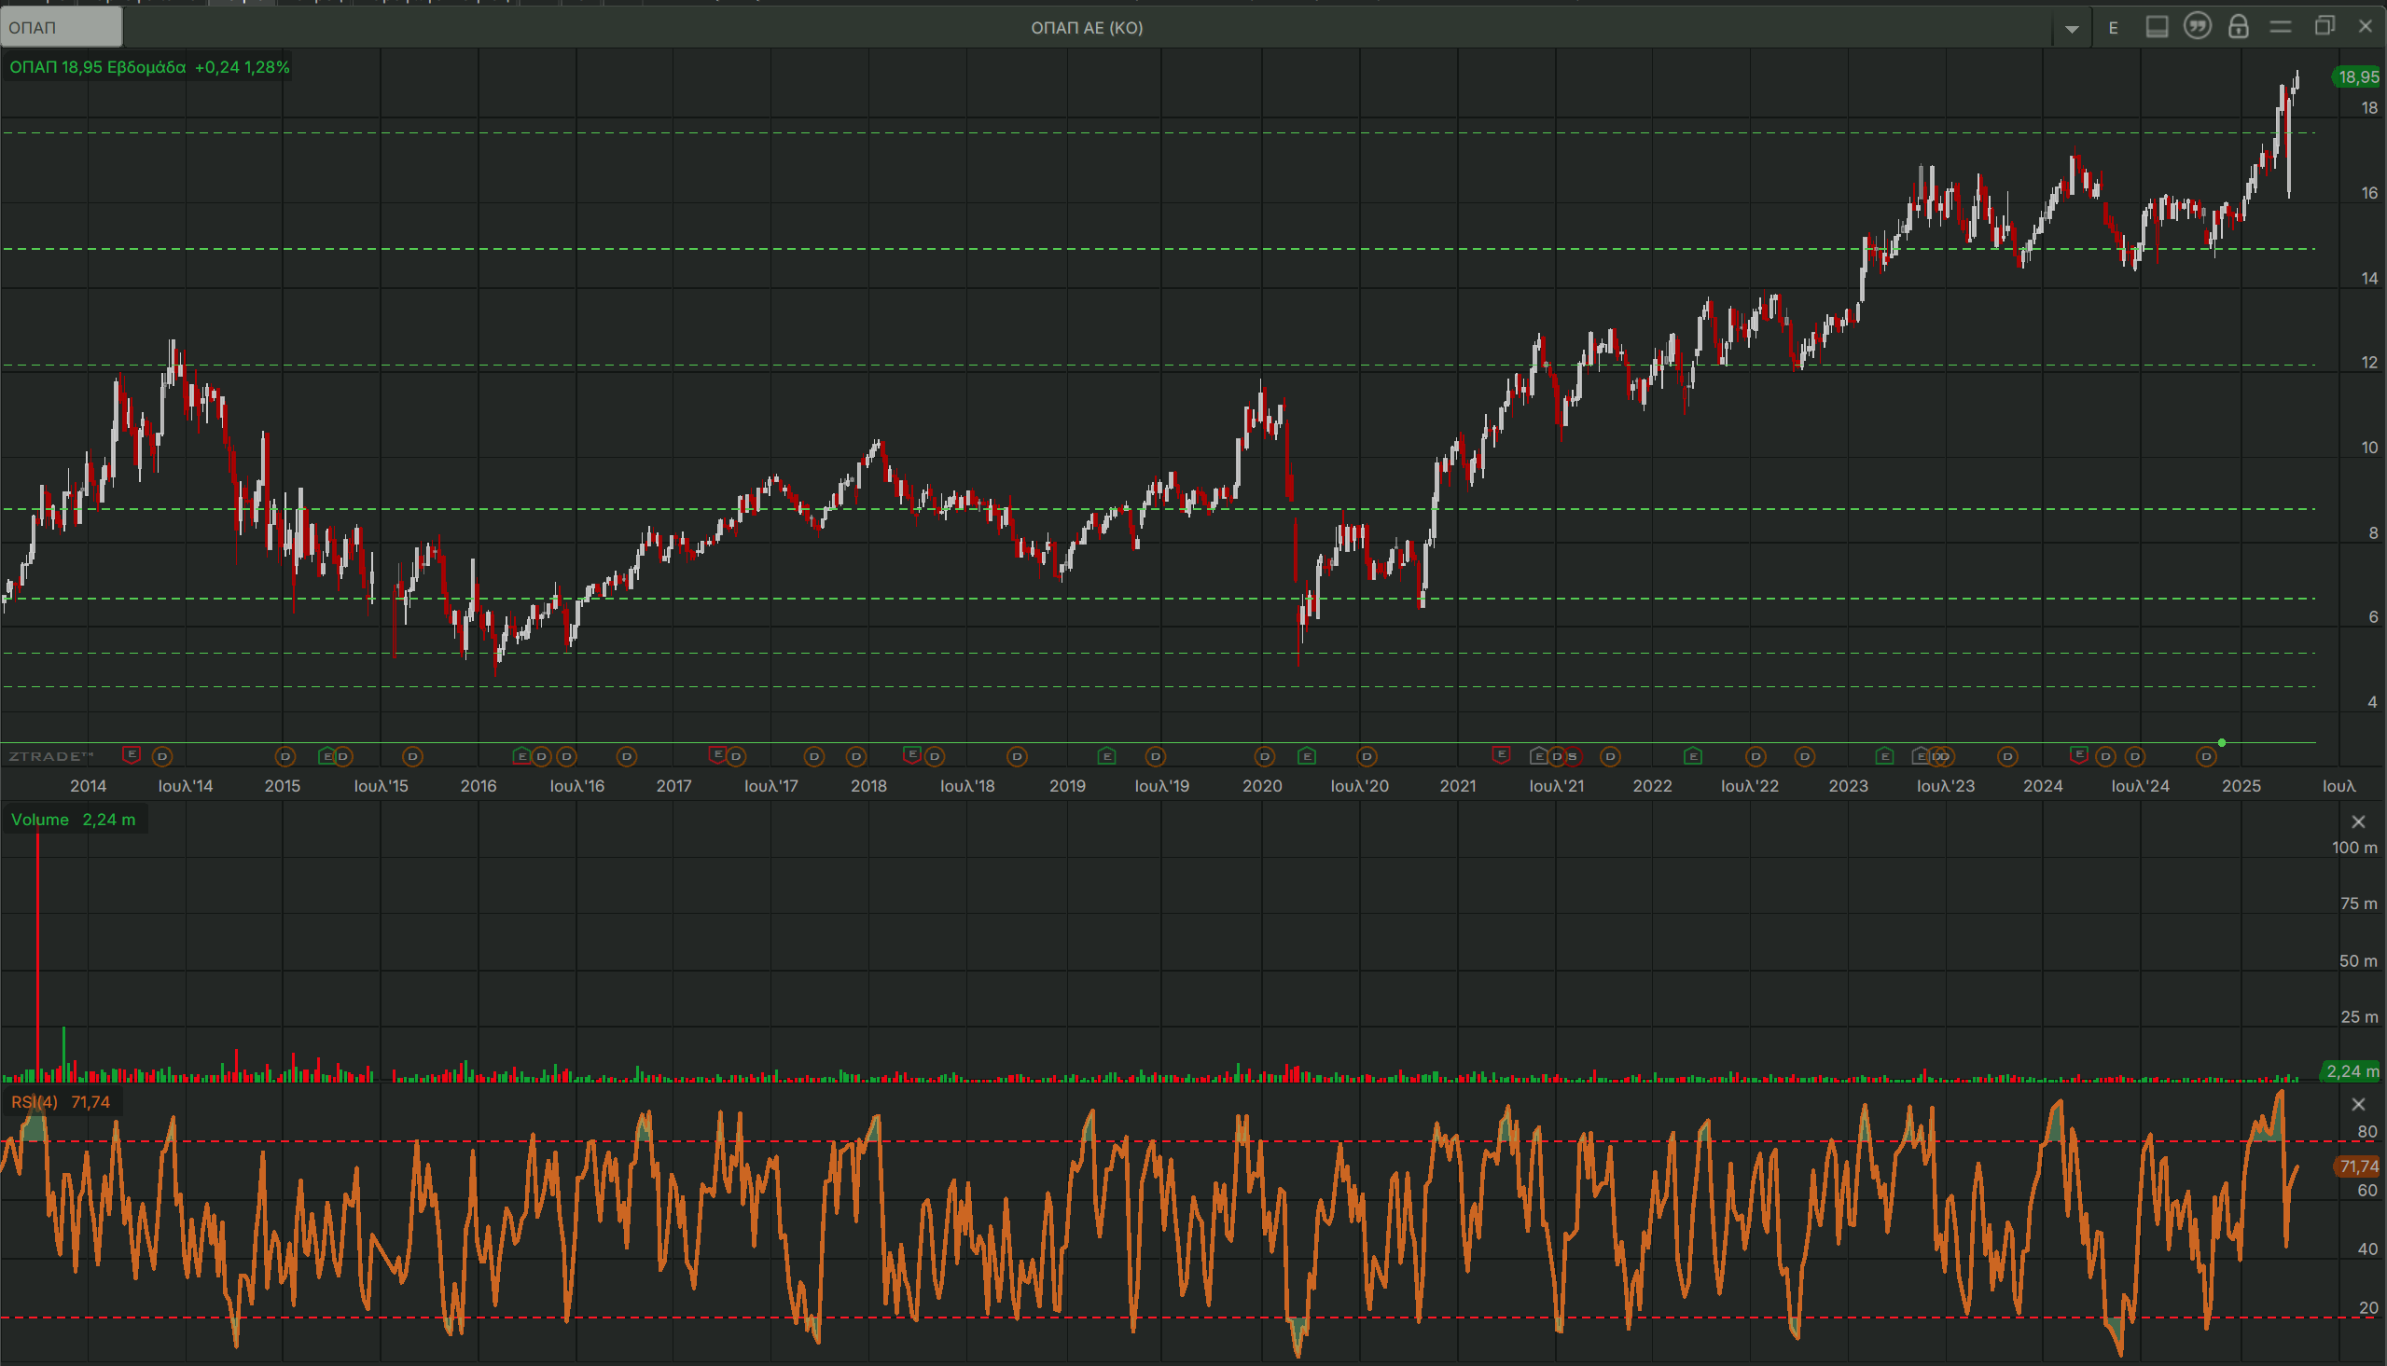Click the RSI(4) 71,74 indicator label
The width and height of the screenshot is (2387, 1366).
(x=61, y=1101)
